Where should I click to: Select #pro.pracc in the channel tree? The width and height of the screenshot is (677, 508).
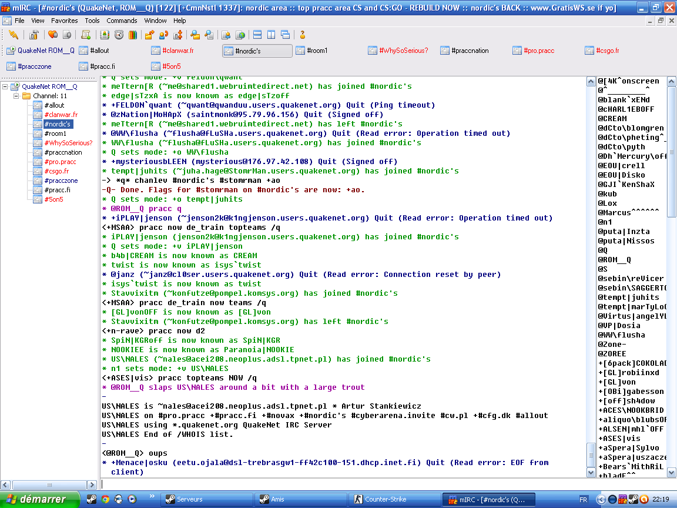(x=60, y=162)
